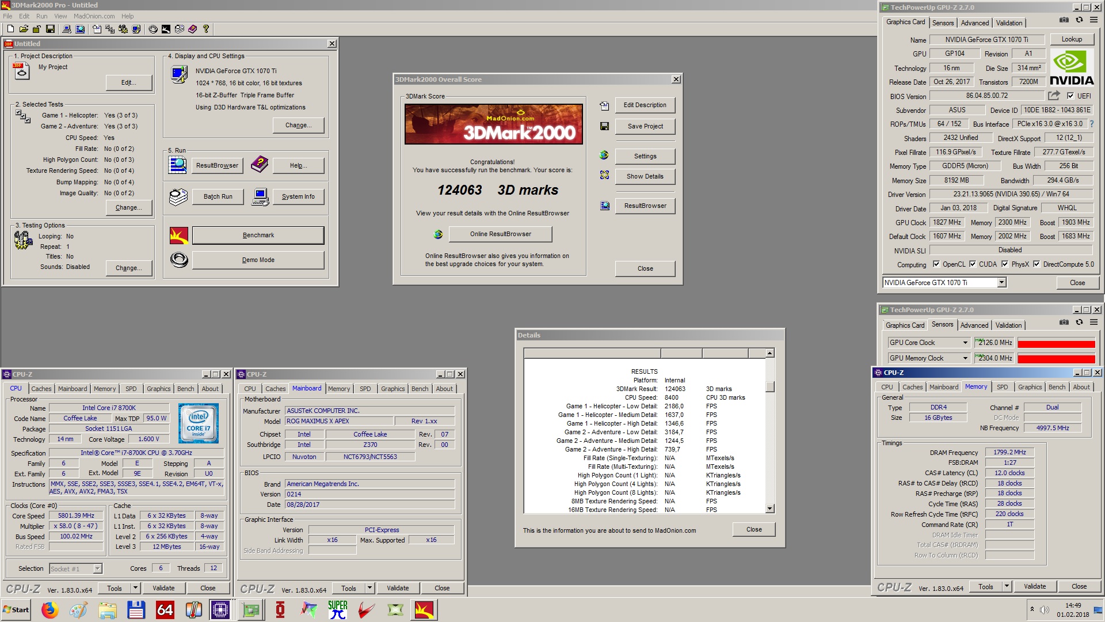Open Tools dropdown arrow in CPU tab CPU-Z
This screenshot has height=622, width=1105.
tap(136, 588)
